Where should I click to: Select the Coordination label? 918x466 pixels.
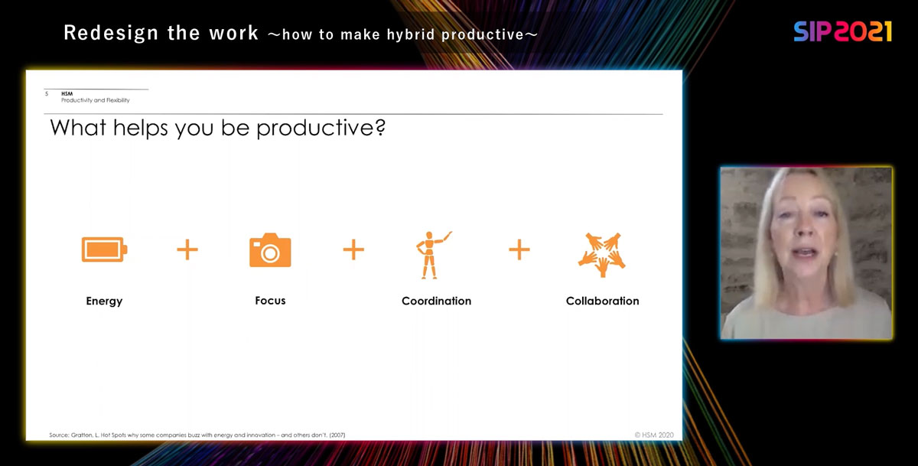(x=436, y=301)
